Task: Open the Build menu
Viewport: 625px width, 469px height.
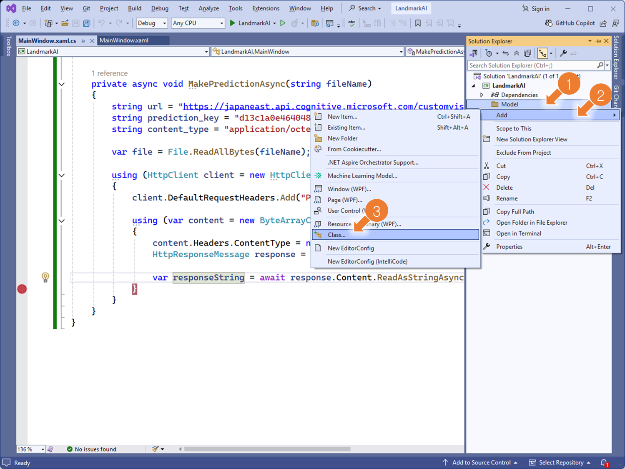Action: coord(134,8)
